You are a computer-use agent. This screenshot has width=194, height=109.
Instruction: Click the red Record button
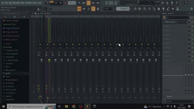[65, 3]
